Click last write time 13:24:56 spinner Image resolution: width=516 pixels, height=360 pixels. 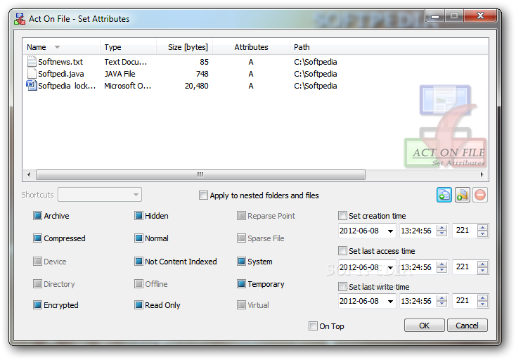point(442,300)
